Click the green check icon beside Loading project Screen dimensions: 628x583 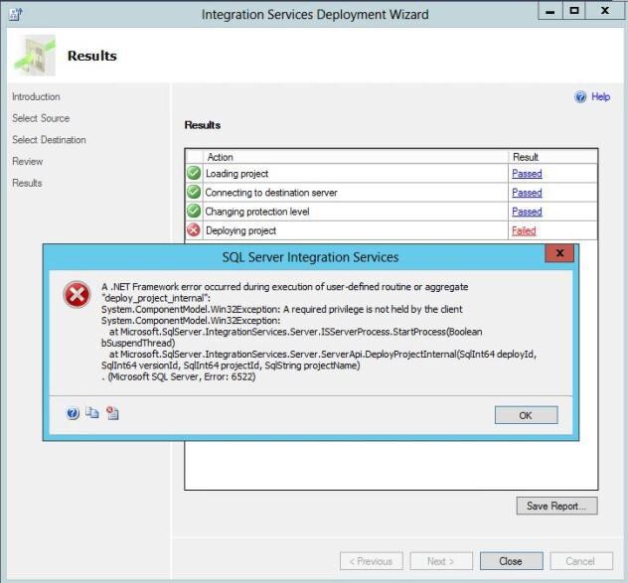(194, 173)
